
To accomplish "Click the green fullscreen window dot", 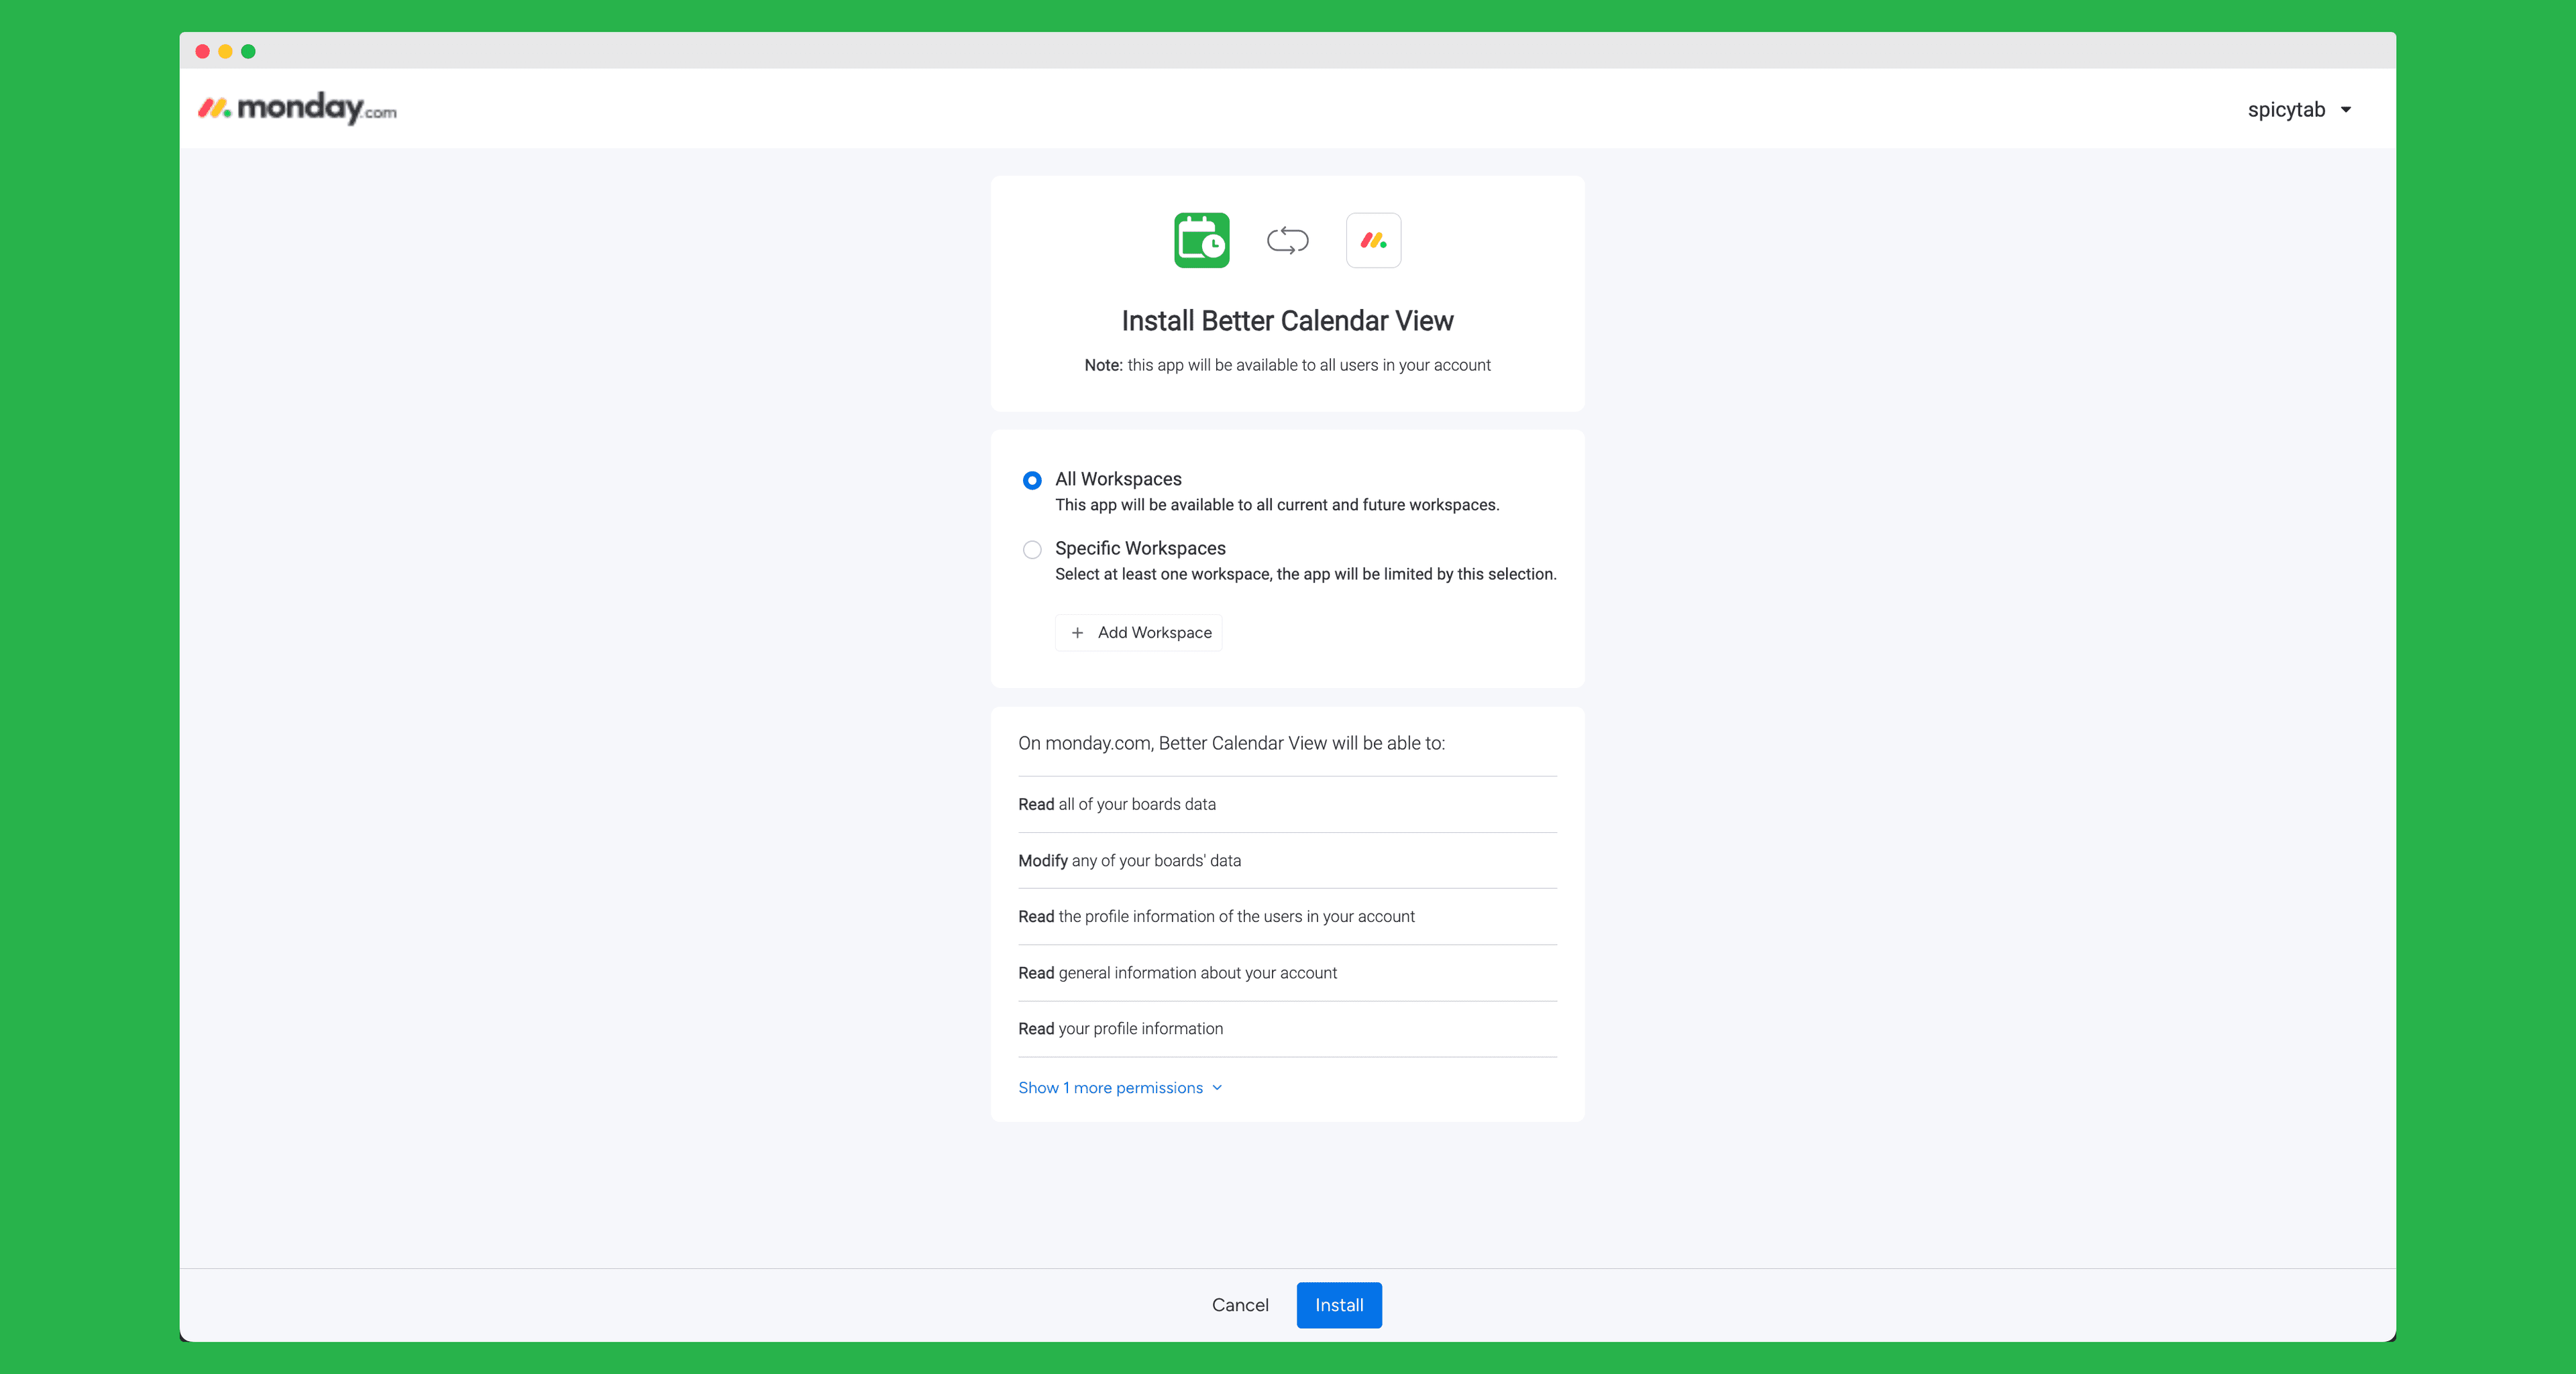I will (x=248, y=51).
